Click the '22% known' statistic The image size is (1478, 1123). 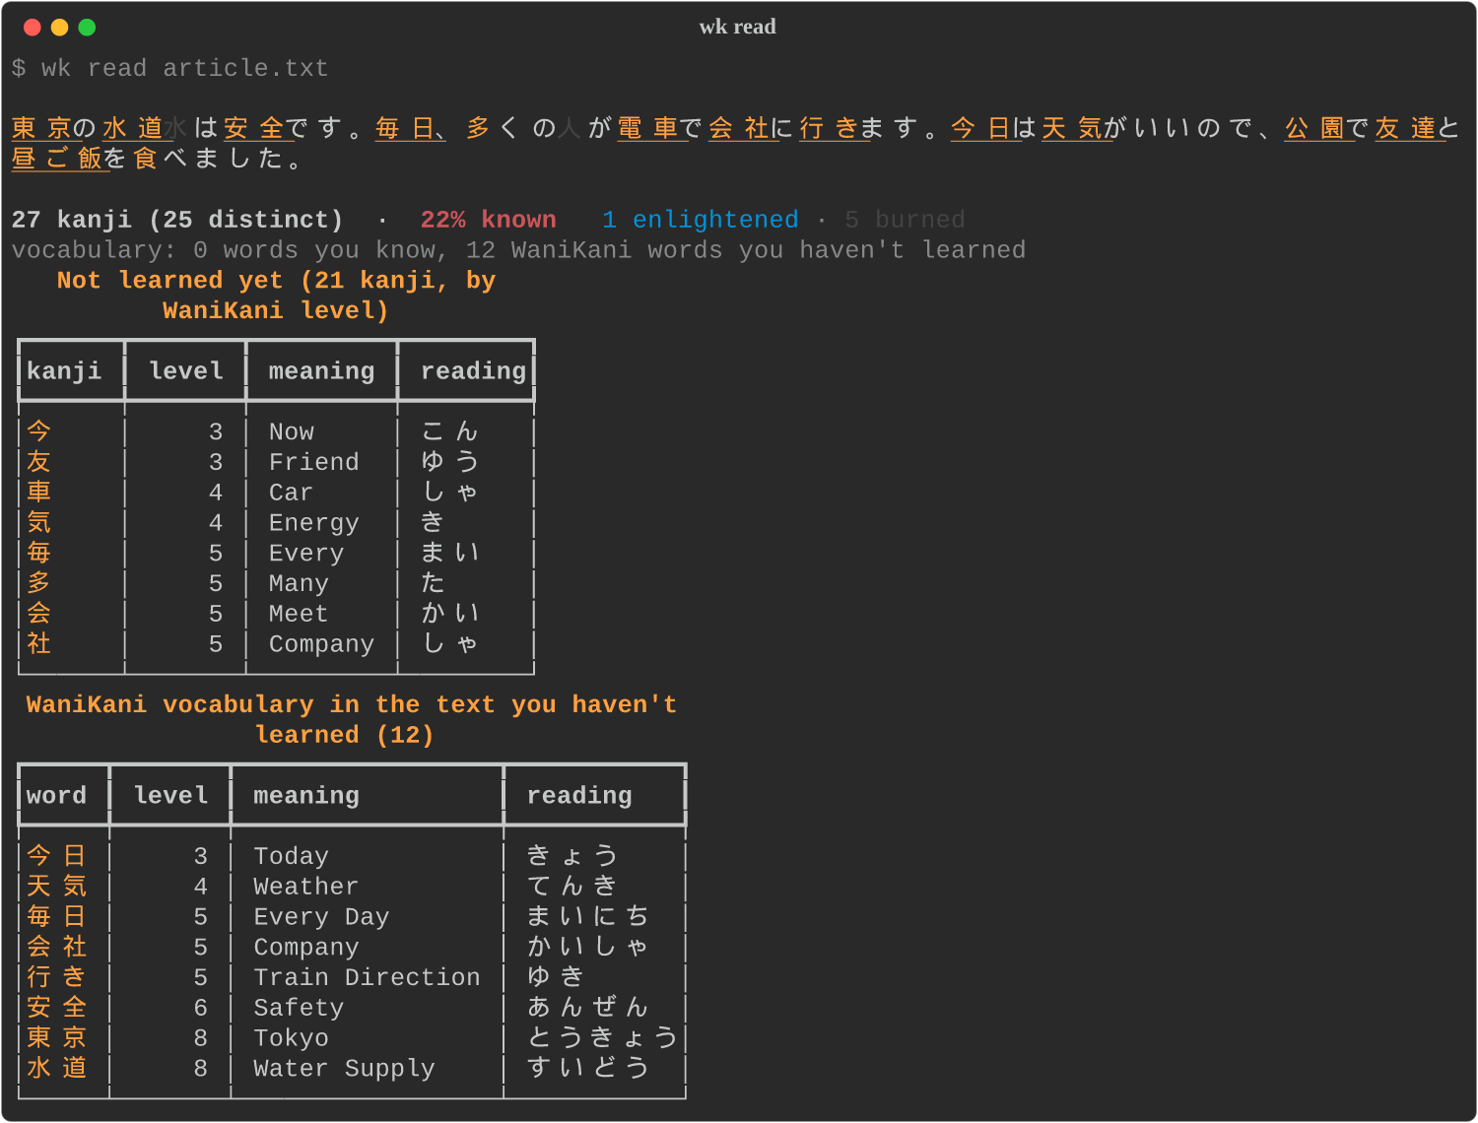(488, 220)
